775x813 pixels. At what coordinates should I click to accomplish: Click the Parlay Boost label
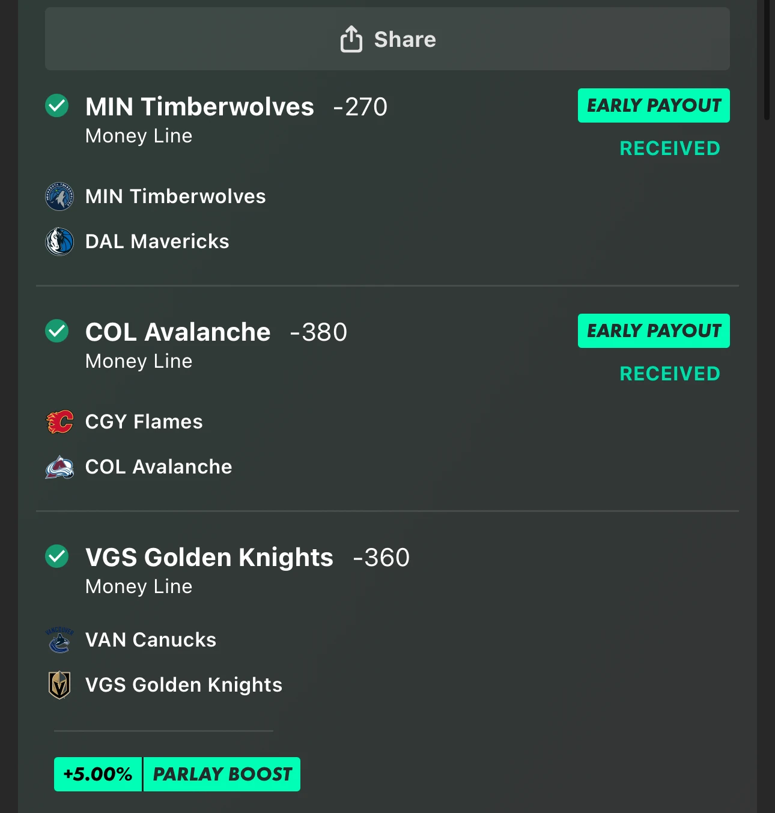(222, 775)
